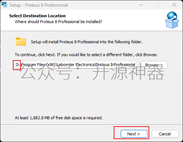This screenshot has width=183, height=142.
Task: Click the globe-and-box installer icon
Action: click(172, 20)
